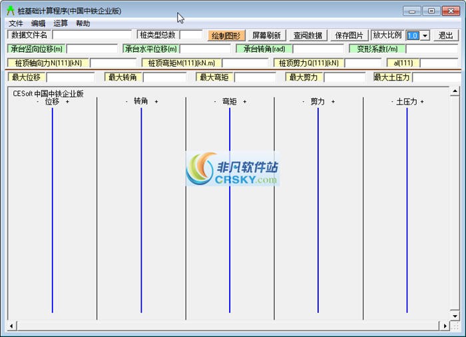This screenshot has height=337, width=466.
Task: Minimize the 桩基础计算程序 window
Action: [x=412, y=11]
